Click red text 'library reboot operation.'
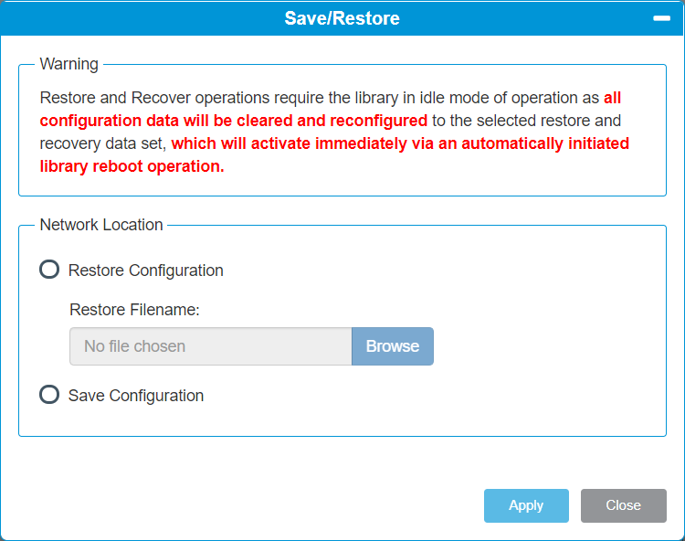 tap(132, 166)
